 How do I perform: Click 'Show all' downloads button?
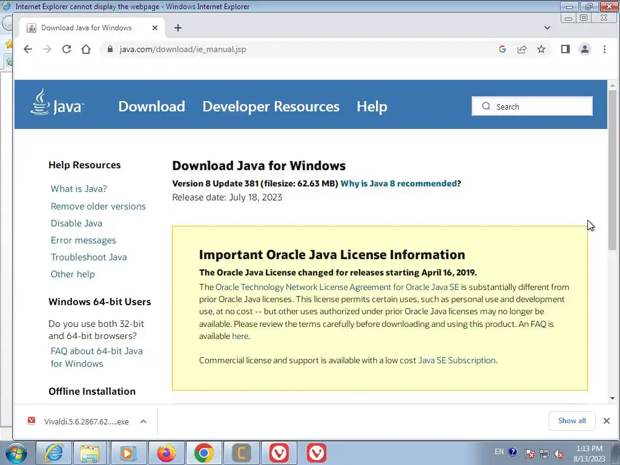click(x=572, y=421)
